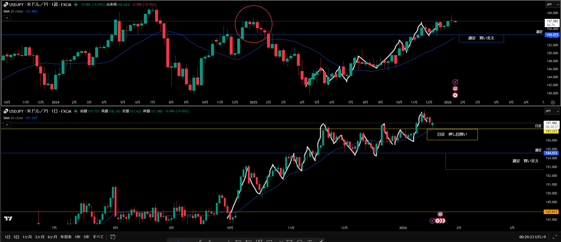Click the US flag event icon on weekly chart

455,89
